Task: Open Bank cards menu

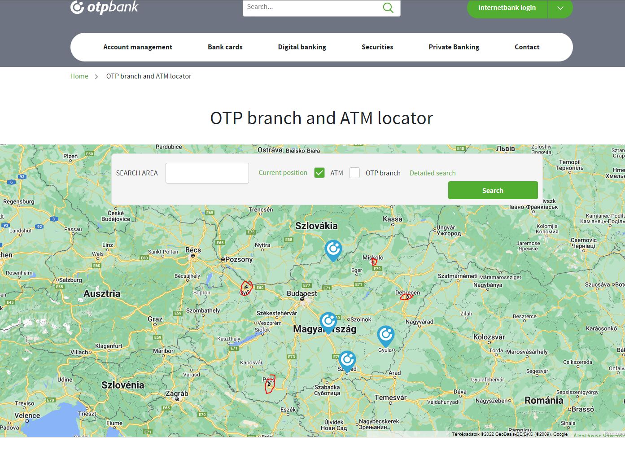Action: 225,47
